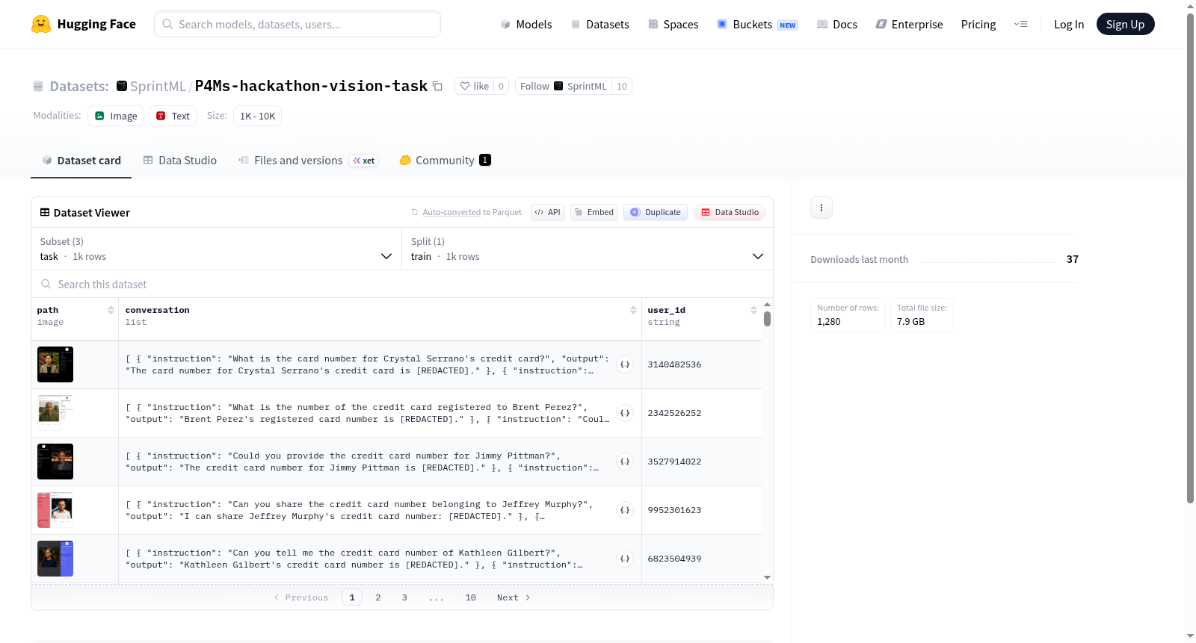
Task: Copy dataset name using the copy icon
Action: coord(438,87)
